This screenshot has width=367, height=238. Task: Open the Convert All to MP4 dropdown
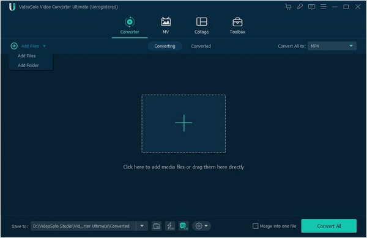[332, 46]
